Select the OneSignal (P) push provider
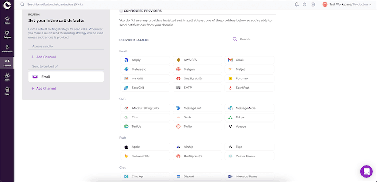The height and width of the screenshot is (182, 377). pyautogui.click(x=198, y=156)
